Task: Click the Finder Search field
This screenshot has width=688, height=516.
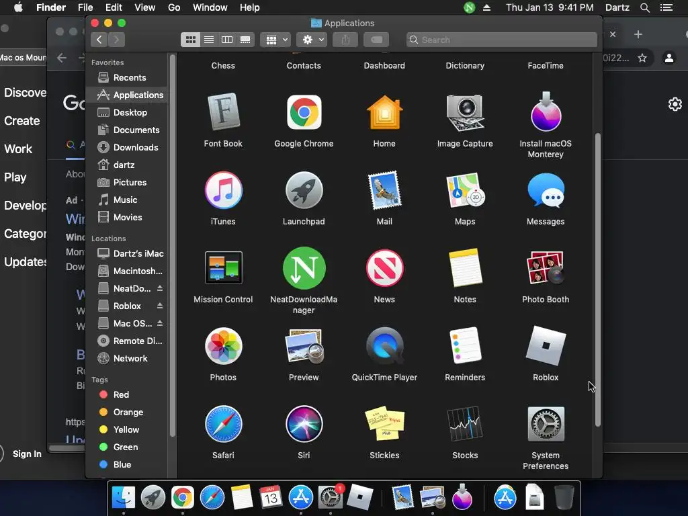Action: click(x=501, y=40)
